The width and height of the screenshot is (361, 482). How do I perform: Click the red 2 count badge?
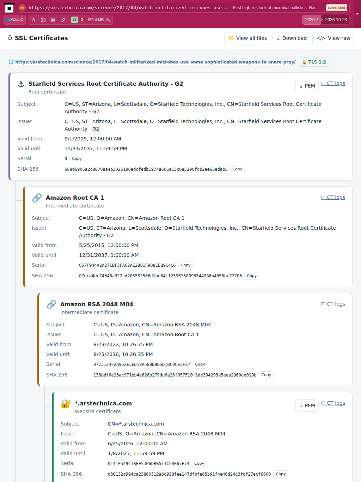coord(82,20)
